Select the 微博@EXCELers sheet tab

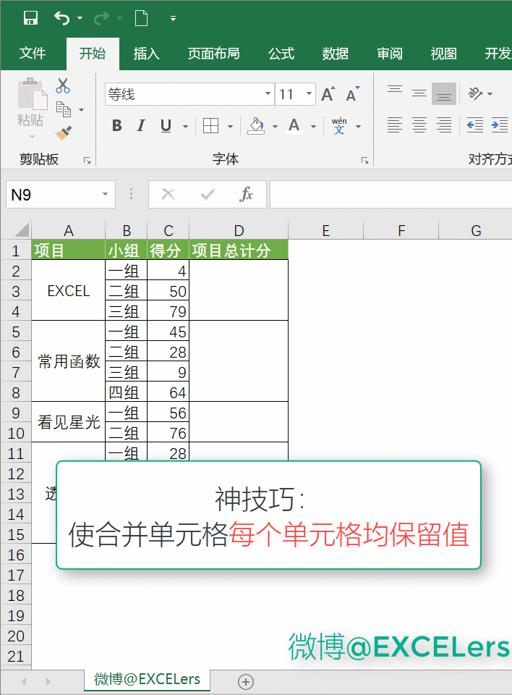coord(148,679)
